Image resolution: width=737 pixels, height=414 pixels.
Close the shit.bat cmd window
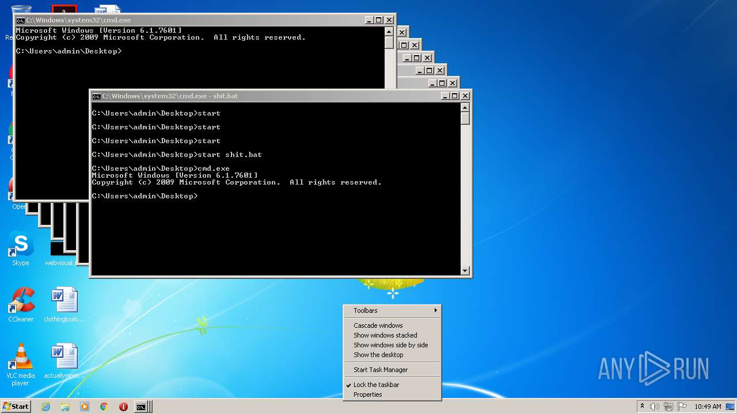(x=465, y=96)
